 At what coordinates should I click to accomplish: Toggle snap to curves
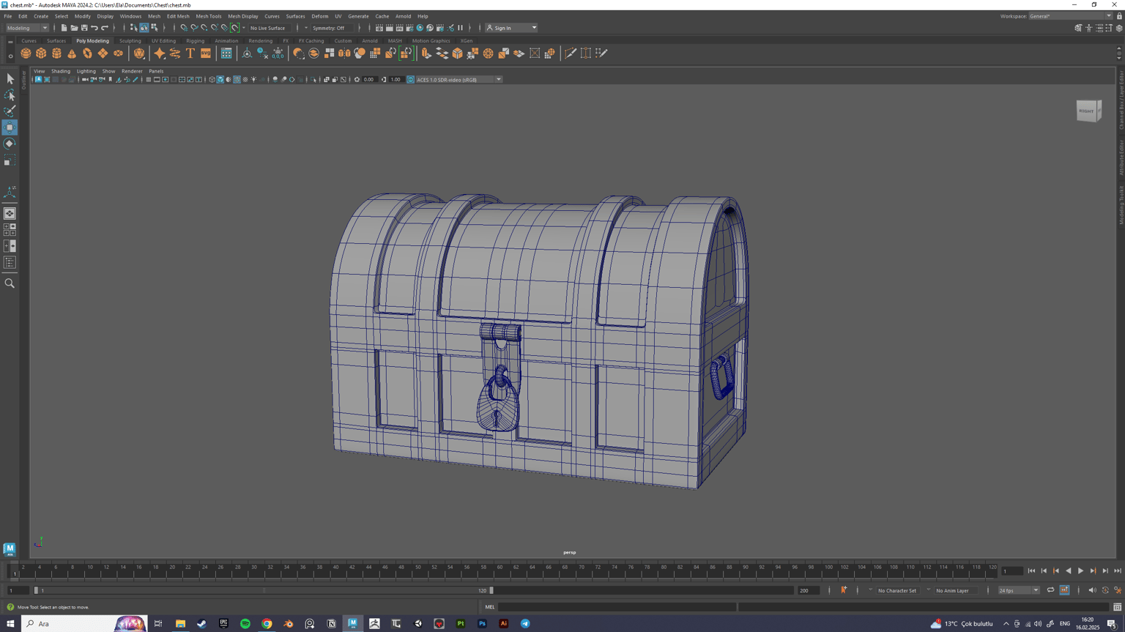coord(194,28)
